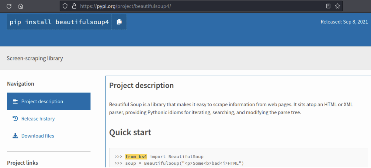
Task: Select the pip install beautifulsoup4 text
Action: point(59,22)
